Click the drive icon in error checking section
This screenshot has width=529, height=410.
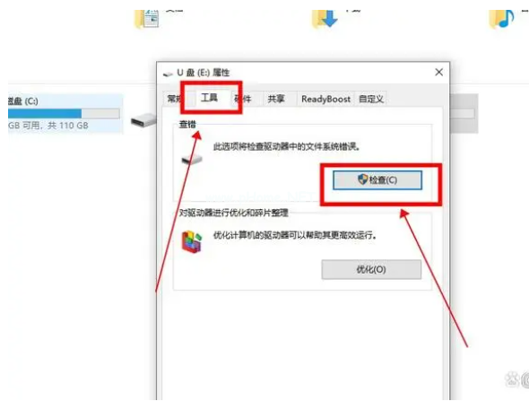pyautogui.click(x=192, y=159)
